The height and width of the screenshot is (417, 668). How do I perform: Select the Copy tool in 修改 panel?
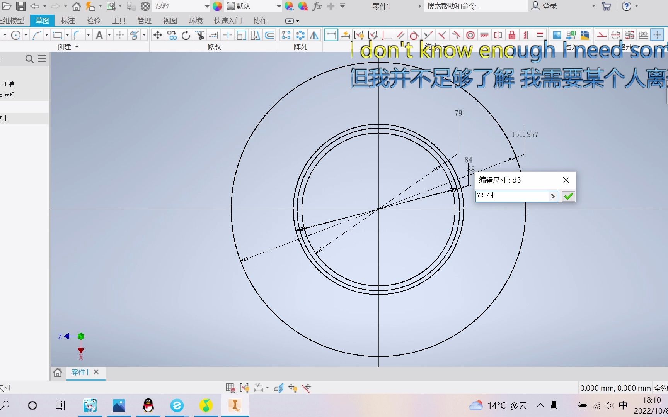pos(172,35)
